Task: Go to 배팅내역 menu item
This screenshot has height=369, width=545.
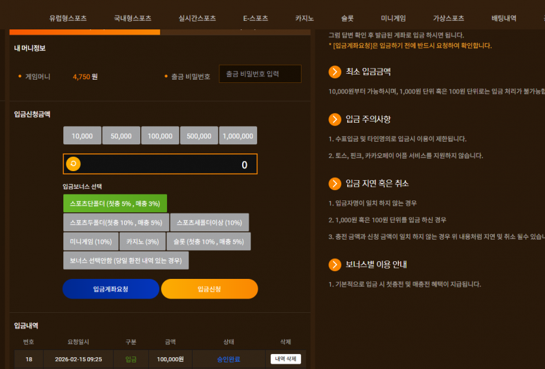Action: click(504, 18)
